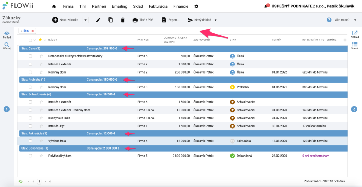Sort by the Názov column header
Viewport: 362px width, 187px height.
[x=53, y=40]
